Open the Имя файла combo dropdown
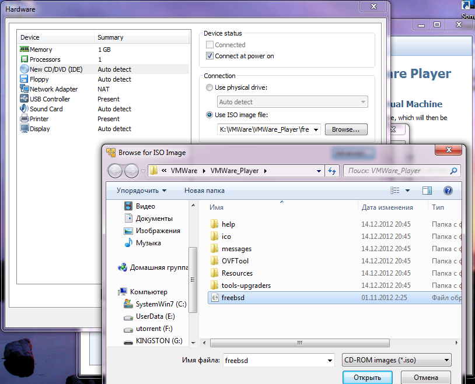 click(330, 360)
